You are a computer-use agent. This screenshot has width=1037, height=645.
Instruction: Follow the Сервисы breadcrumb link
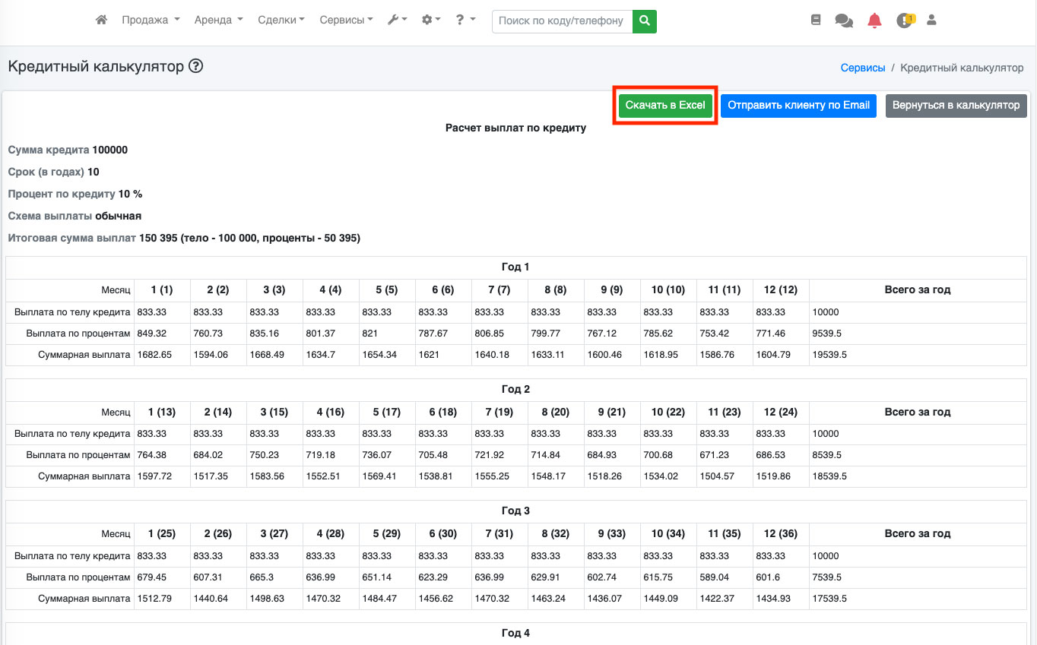point(862,68)
